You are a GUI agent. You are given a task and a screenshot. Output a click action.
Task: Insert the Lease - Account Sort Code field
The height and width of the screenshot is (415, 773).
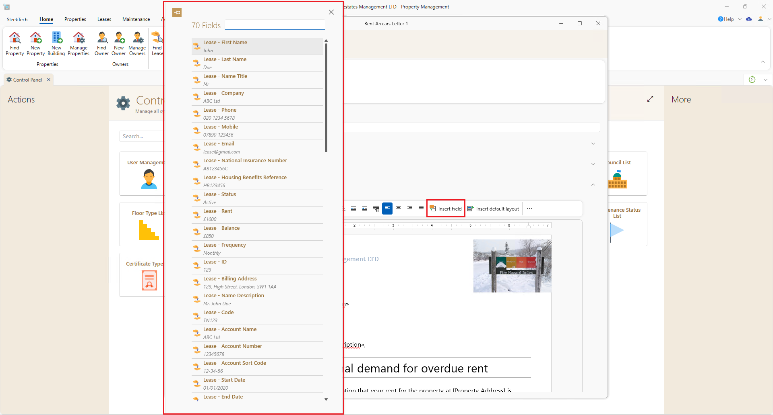point(257,367)
